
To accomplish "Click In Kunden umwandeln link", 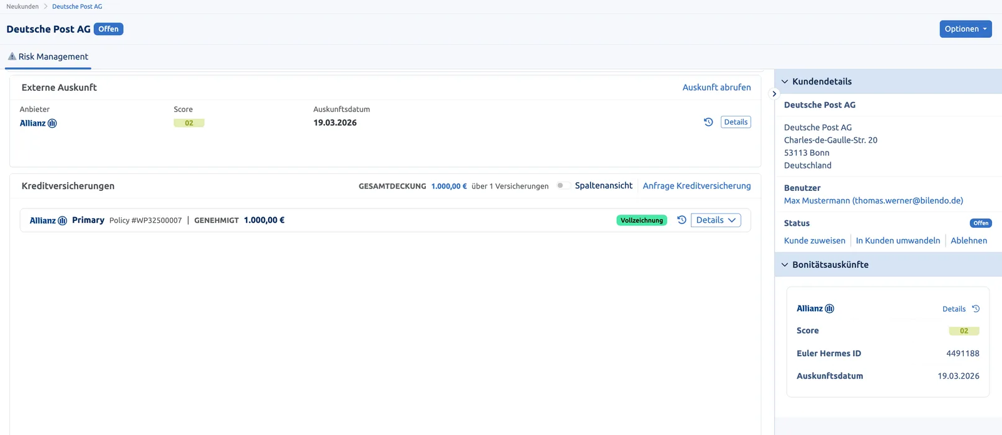I will (x=897, y=240).
